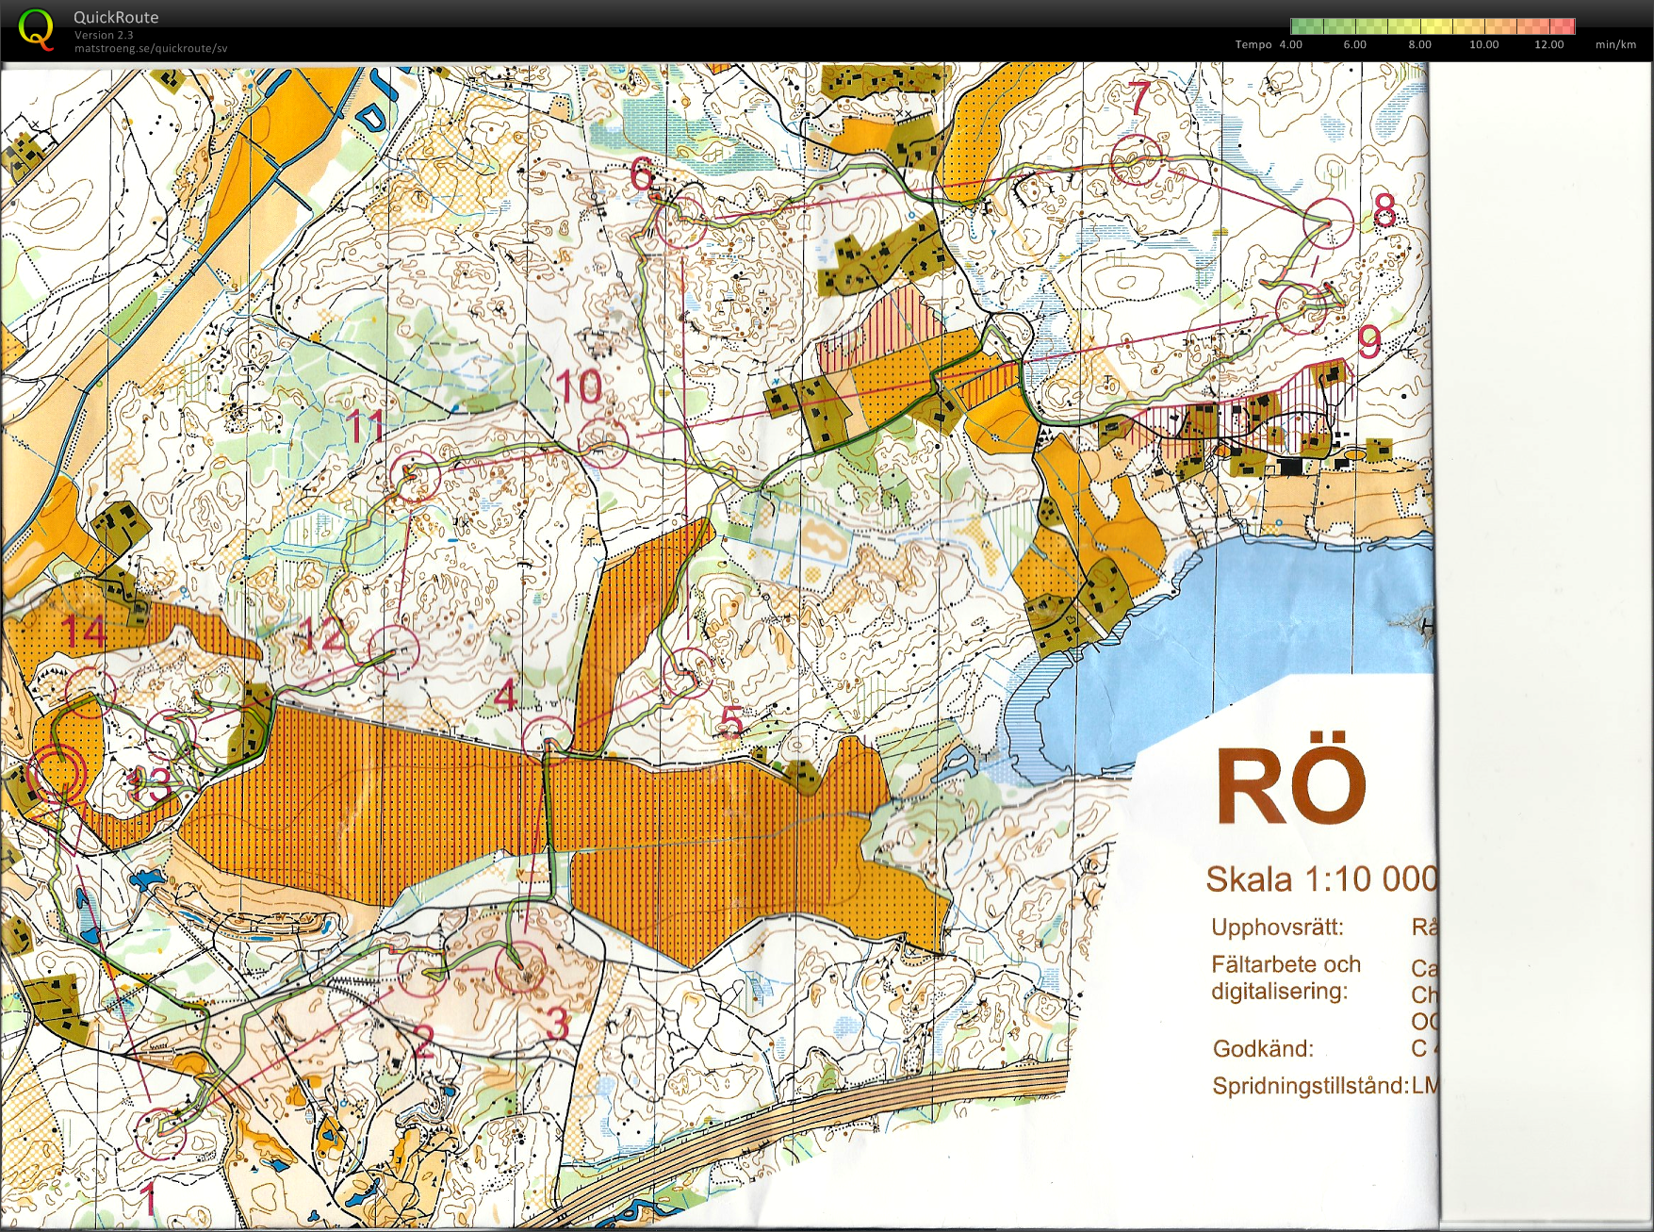Select the control circle for point 1
This screenshot has width=1654, height=1232.
(160, 1134)
